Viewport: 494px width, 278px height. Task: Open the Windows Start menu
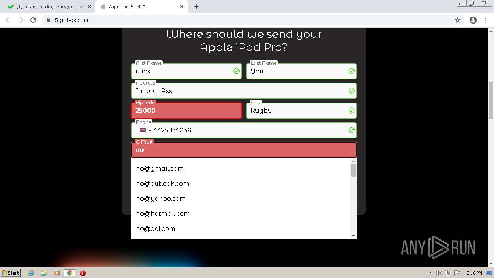pos(10,273)
